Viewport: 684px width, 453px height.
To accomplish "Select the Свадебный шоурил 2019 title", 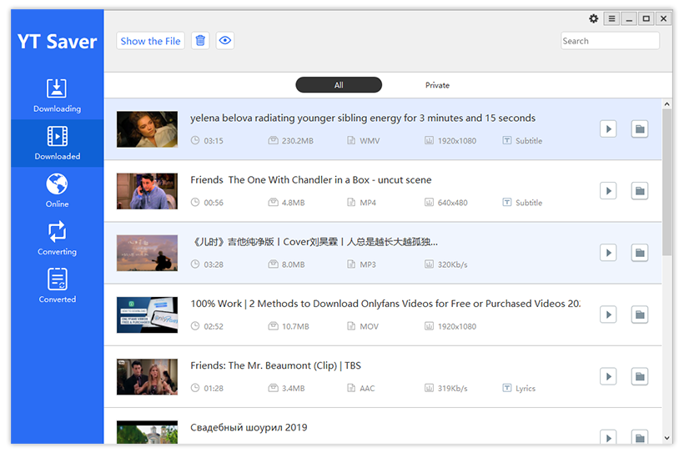I will (x=249, y=427).
